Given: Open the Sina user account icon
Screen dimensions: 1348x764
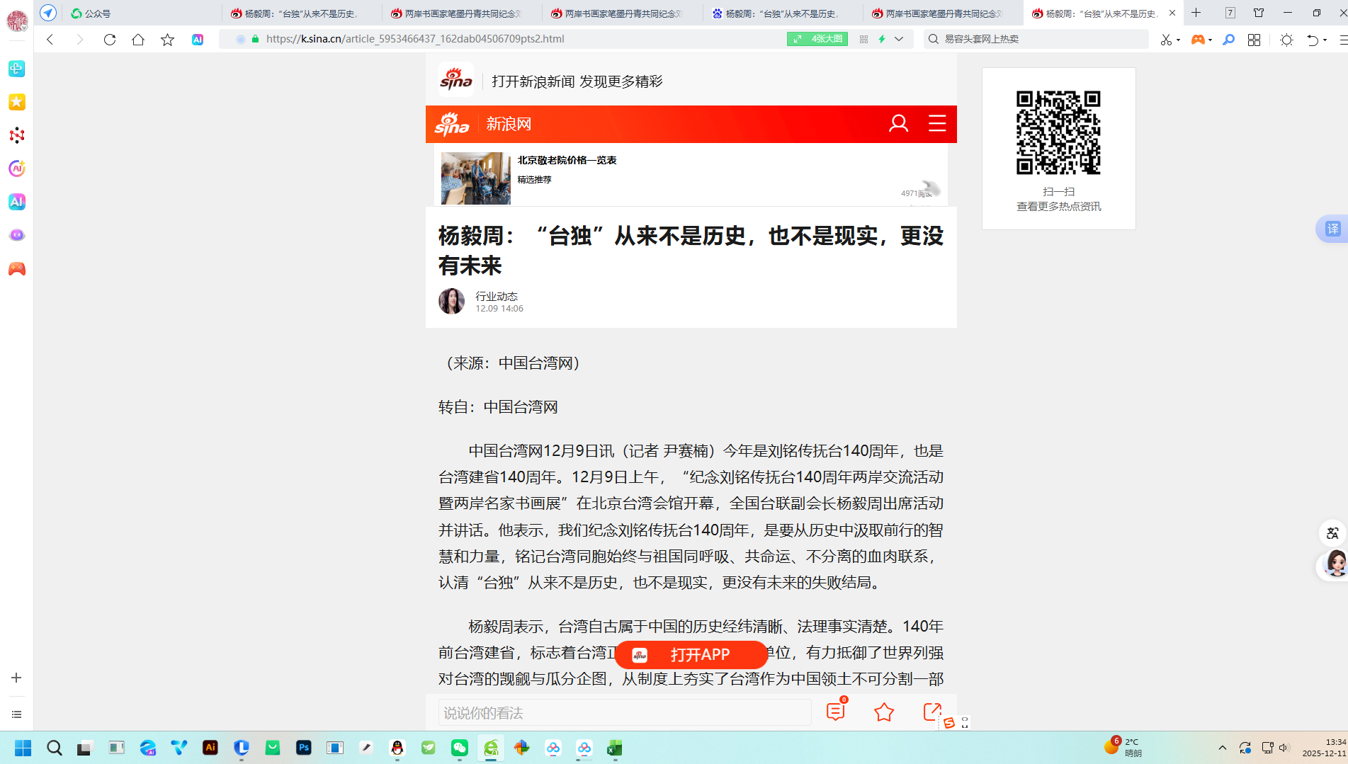Looking at the screenshot, I should click(x=898, y=124).
